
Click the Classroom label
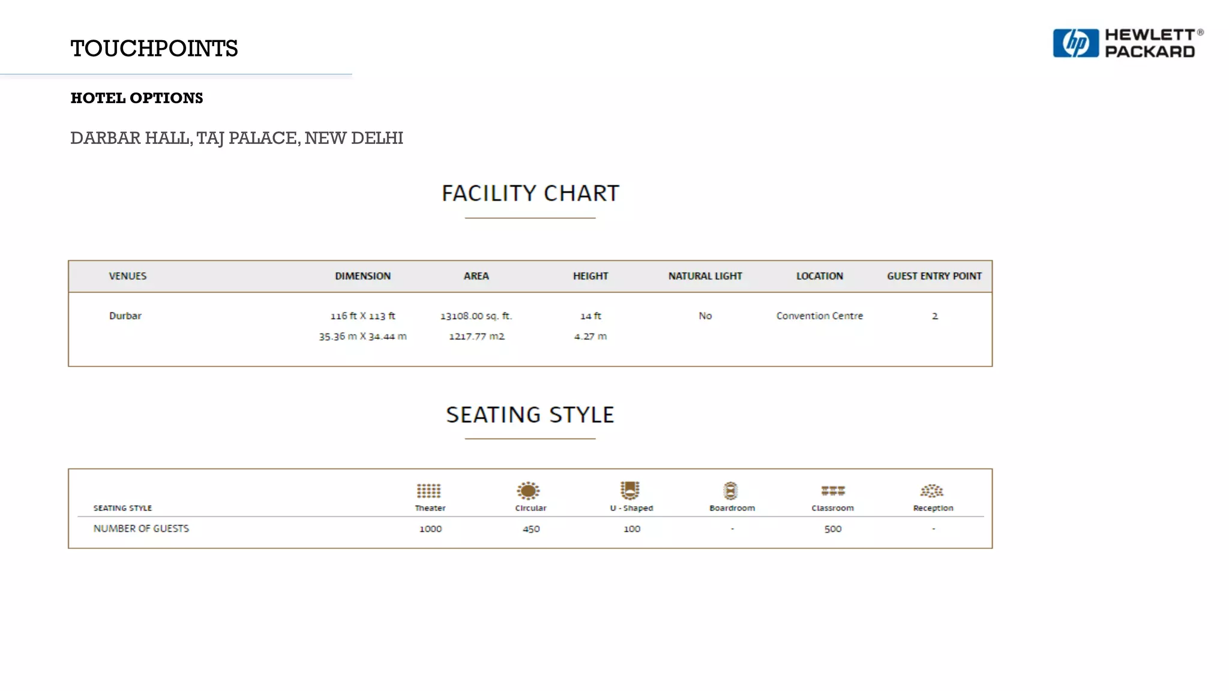tap(833, 508)
